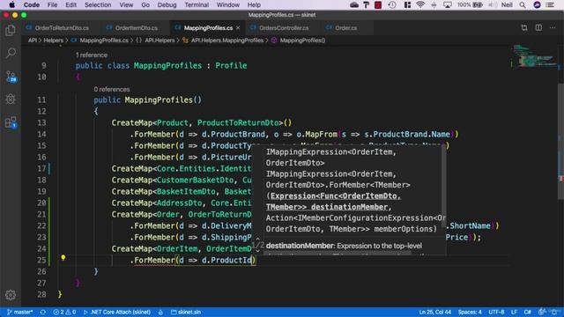
Task: Click the skinet.sln project selector
Action: [186, 312]
